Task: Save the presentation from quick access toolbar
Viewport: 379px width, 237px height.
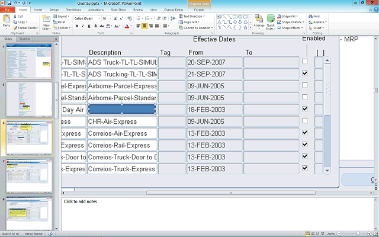Action: pyautogui.click(x=10, y=3)
